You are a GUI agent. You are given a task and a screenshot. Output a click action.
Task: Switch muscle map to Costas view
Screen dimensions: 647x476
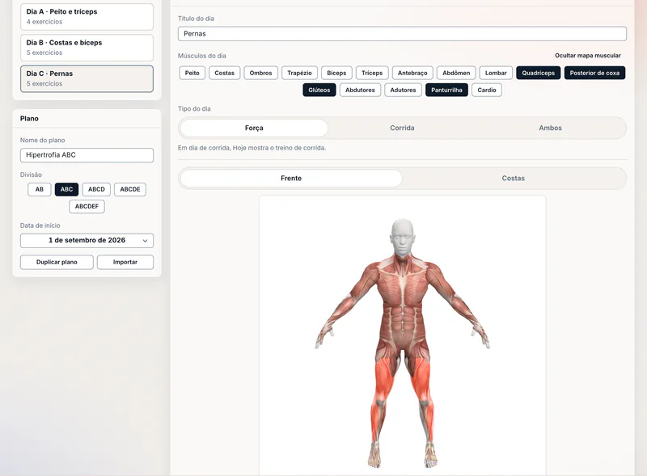pos(514,178)
